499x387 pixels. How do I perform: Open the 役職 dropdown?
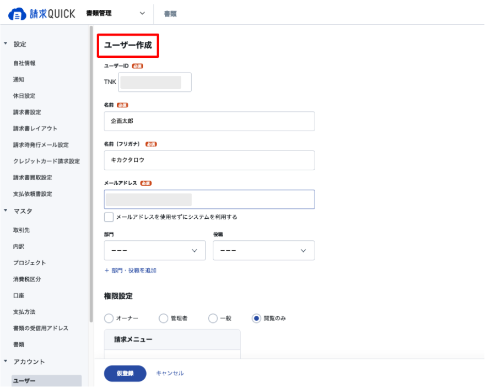click(264, 251)
